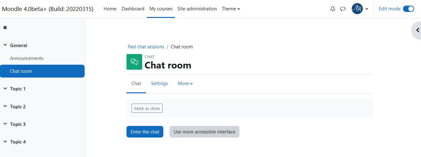Expand the More tab dropdown

(185, 84)
